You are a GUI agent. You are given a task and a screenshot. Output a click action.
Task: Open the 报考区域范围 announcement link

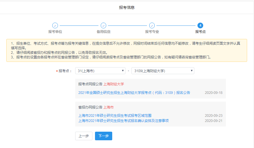(x=115, y=116)
